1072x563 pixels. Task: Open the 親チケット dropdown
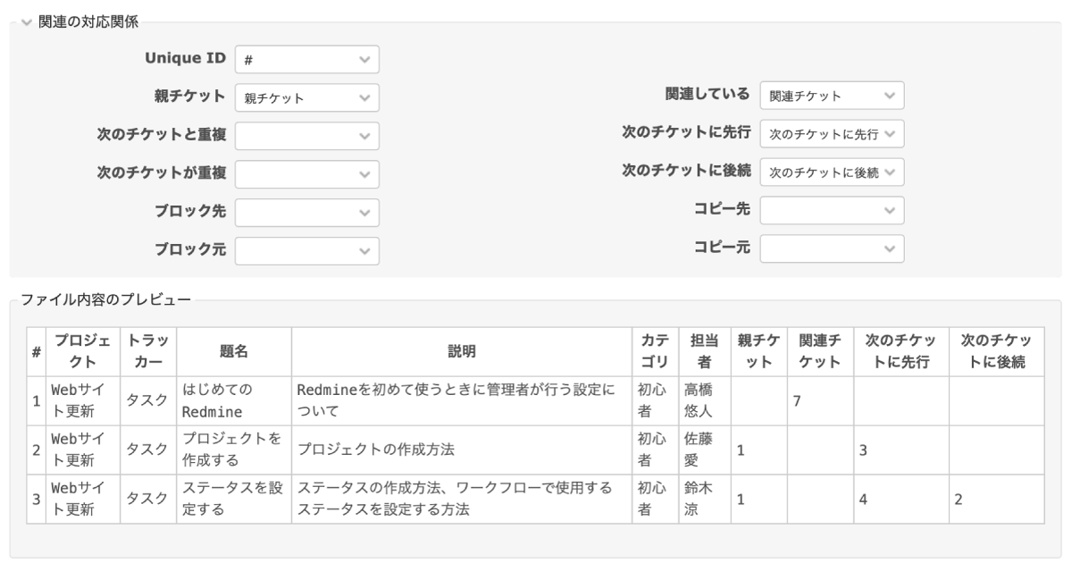tap(306, 98)
